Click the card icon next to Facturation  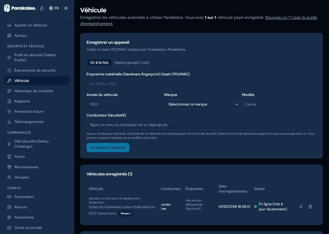[x=9, y=197]
